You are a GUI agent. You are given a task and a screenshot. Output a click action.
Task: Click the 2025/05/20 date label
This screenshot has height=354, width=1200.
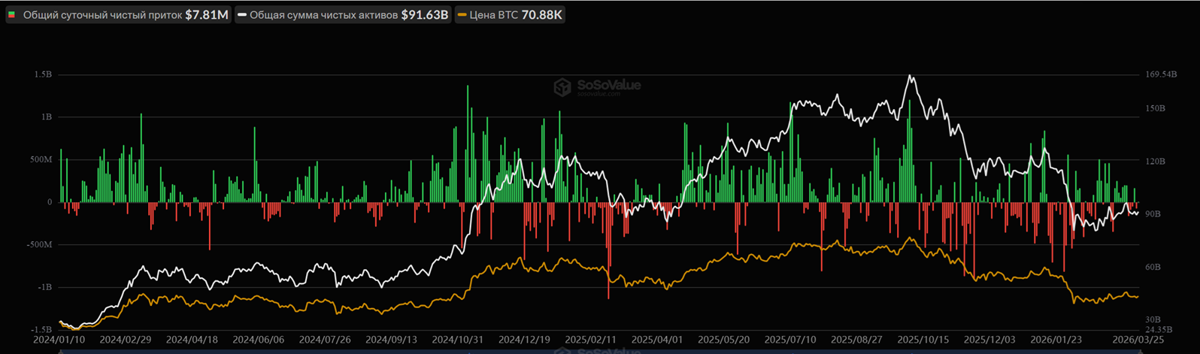pos(724,340)
